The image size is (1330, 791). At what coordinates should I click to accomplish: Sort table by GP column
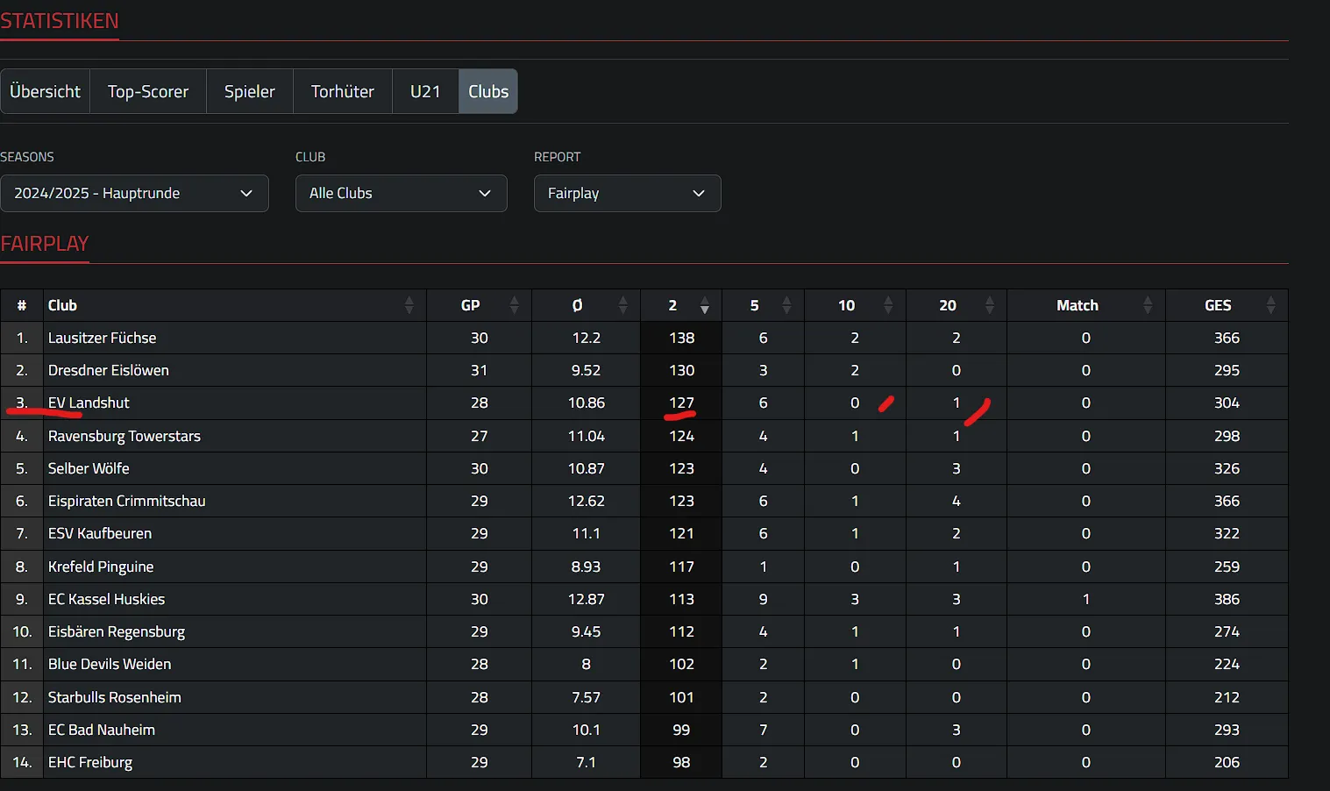(x=479, y=305)
